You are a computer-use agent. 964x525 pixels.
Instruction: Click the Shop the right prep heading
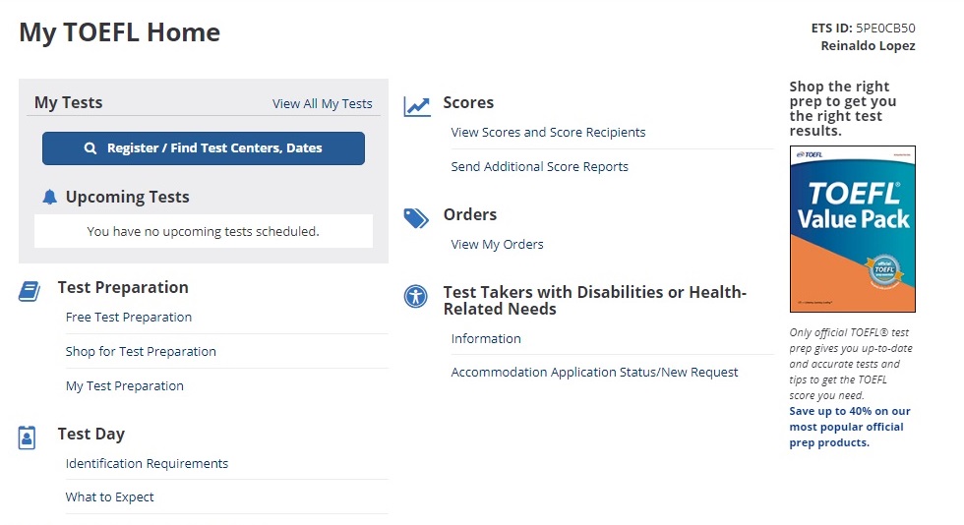(843, 109)
